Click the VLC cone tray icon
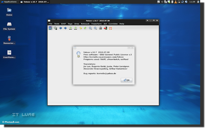 click(176, 2)
